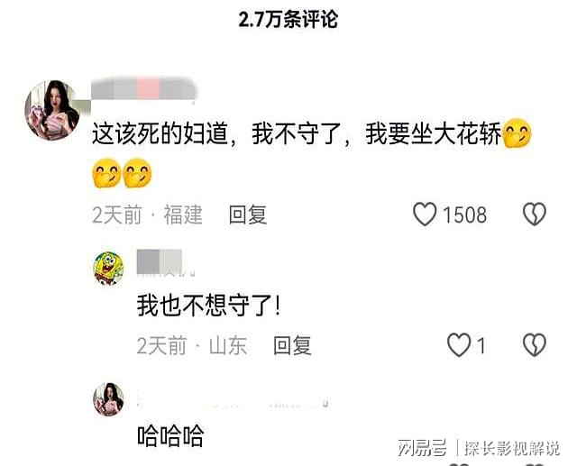Reply to the Shandong comment via 回复

tap(292, 345)
